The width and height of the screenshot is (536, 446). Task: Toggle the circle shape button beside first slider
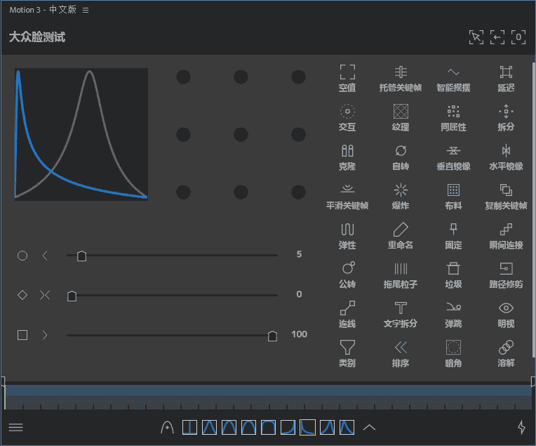coord(22,256)
